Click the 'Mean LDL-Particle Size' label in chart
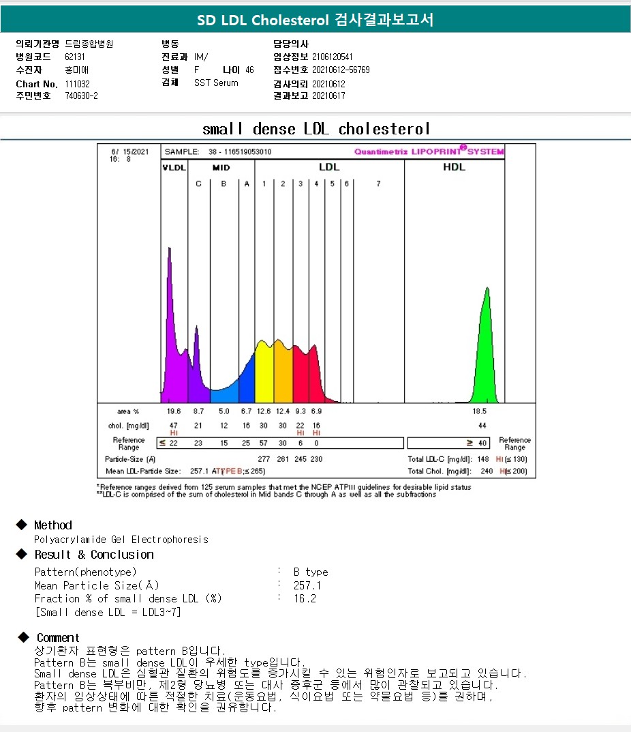 point(142,471)
